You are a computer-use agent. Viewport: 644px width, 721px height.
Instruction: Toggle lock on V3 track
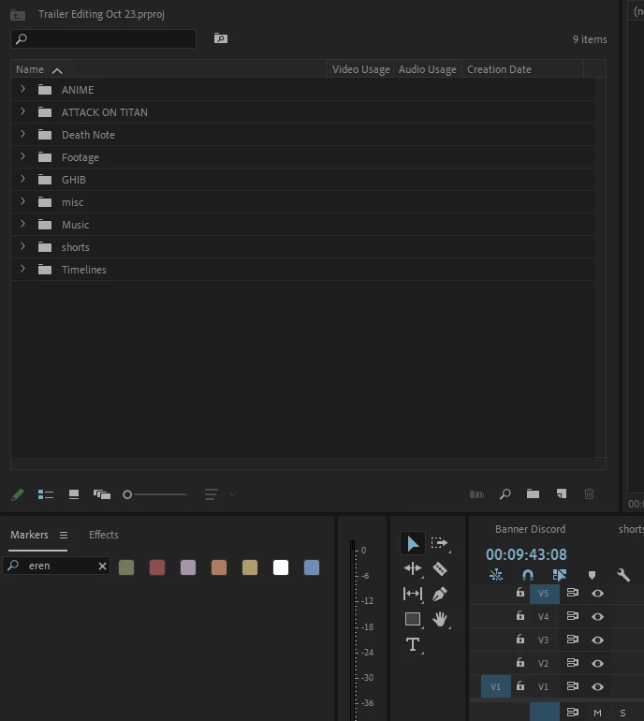click(520, 640)
